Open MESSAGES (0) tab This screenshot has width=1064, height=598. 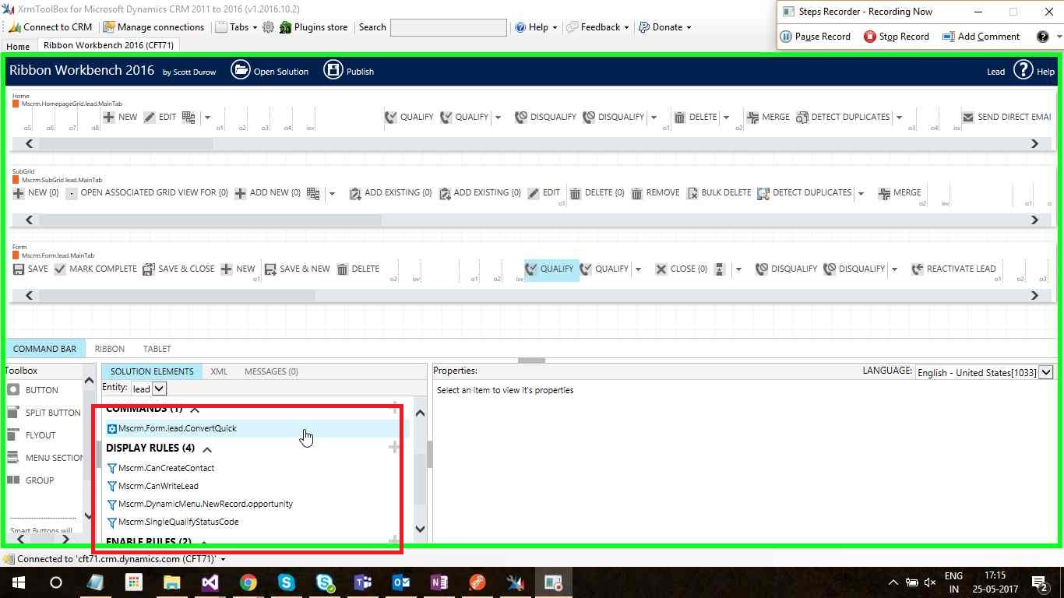point(271,371)
